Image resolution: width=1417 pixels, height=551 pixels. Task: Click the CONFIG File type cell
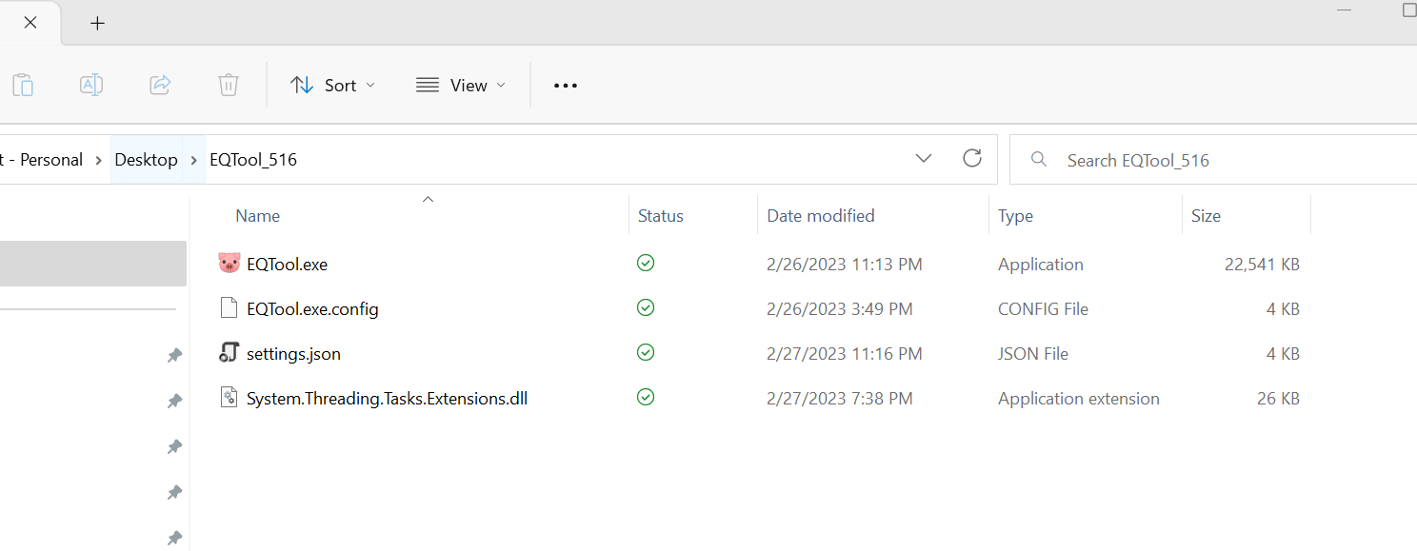[1043, 309]
